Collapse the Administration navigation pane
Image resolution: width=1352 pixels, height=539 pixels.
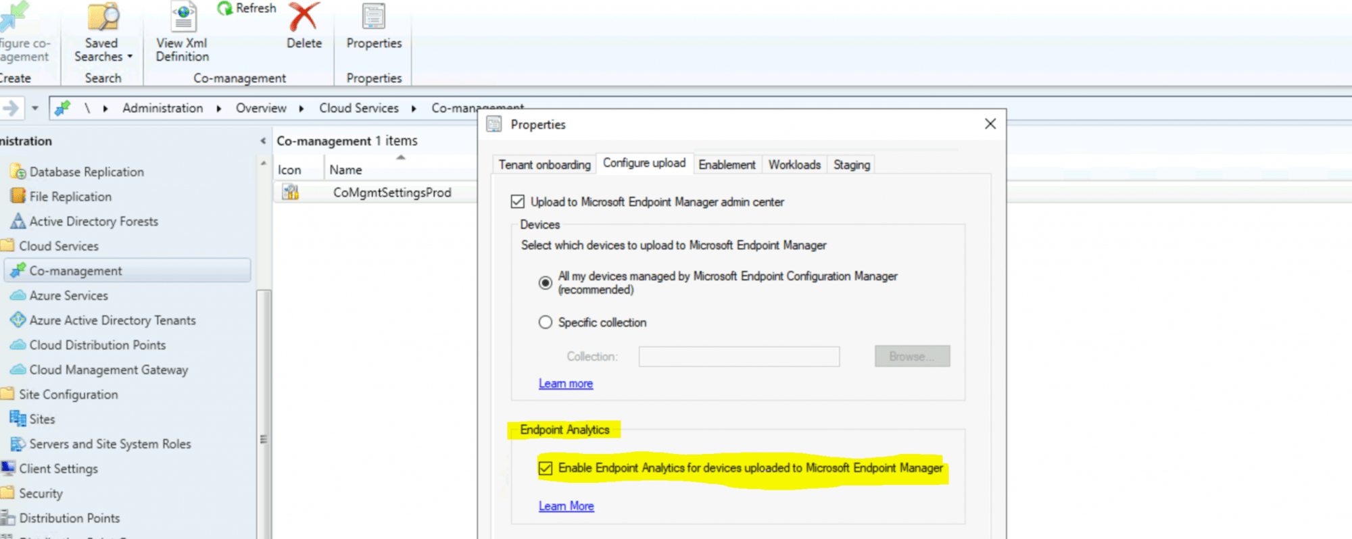click(263, 140)
